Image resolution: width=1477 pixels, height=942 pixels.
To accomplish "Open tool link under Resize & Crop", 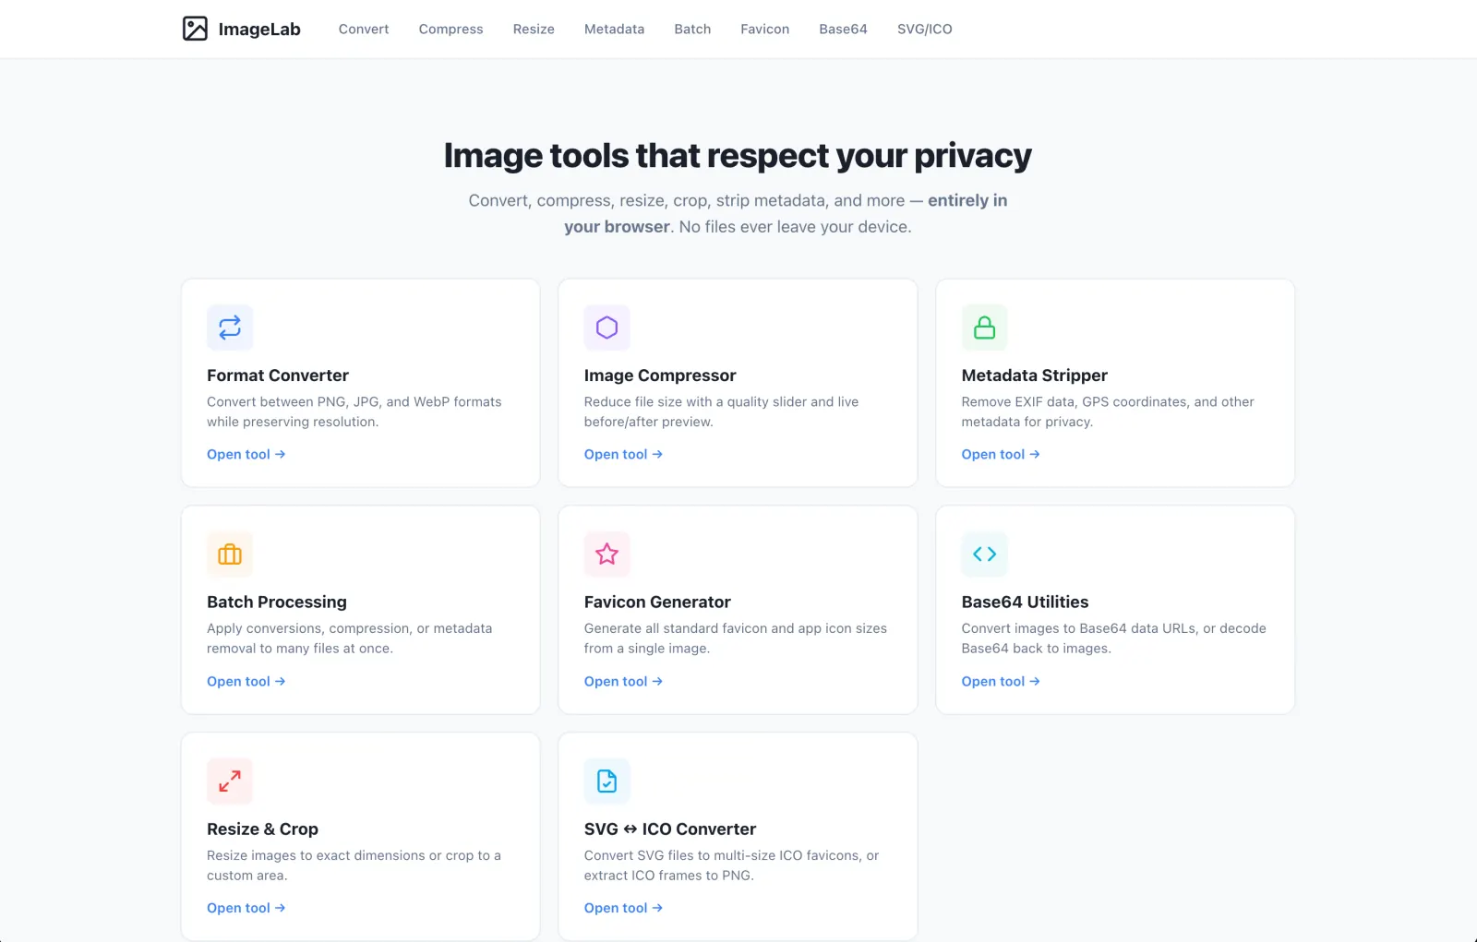I will tap(246, 908).
